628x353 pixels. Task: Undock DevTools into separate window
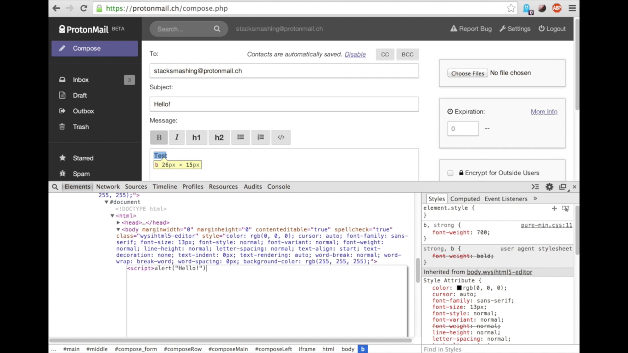click(x=563, y=187)
